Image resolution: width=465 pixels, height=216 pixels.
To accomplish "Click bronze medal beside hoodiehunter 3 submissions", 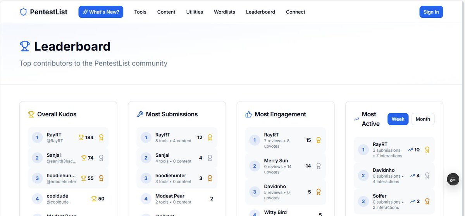I will click(x=210, y=178).
